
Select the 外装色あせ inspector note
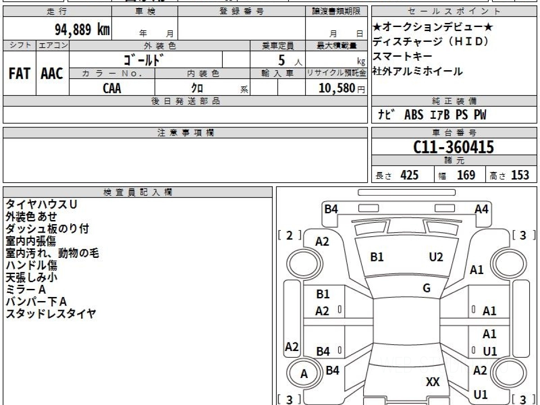pyautogui.click(x=31, y=216)
